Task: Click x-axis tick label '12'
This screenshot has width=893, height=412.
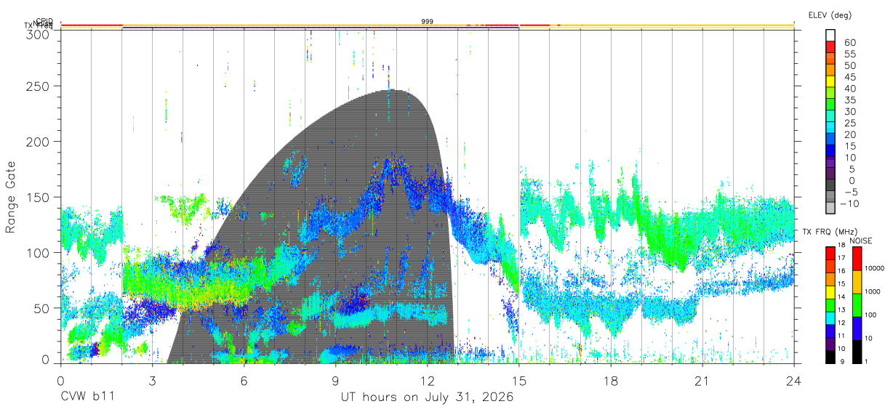Action: (428, 380)
